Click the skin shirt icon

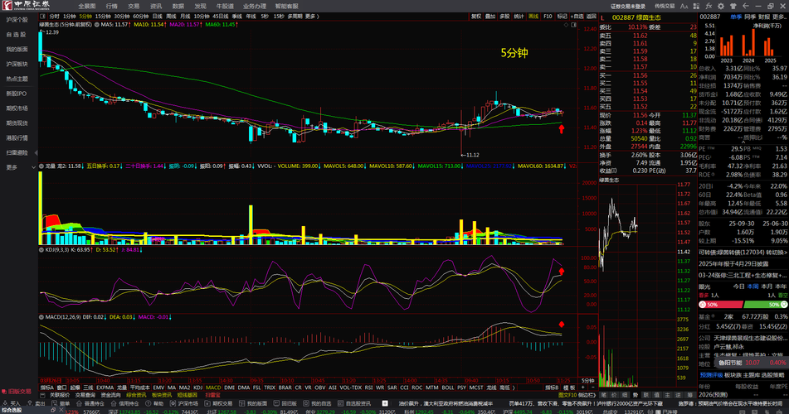pyautogui.click(x=733, y=6)
